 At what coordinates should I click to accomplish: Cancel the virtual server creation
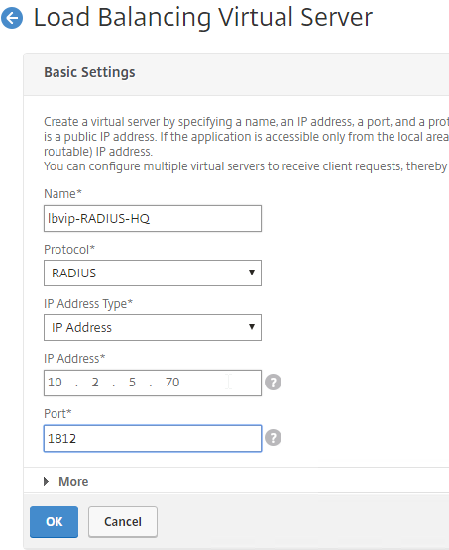click(x=123, y=522)
